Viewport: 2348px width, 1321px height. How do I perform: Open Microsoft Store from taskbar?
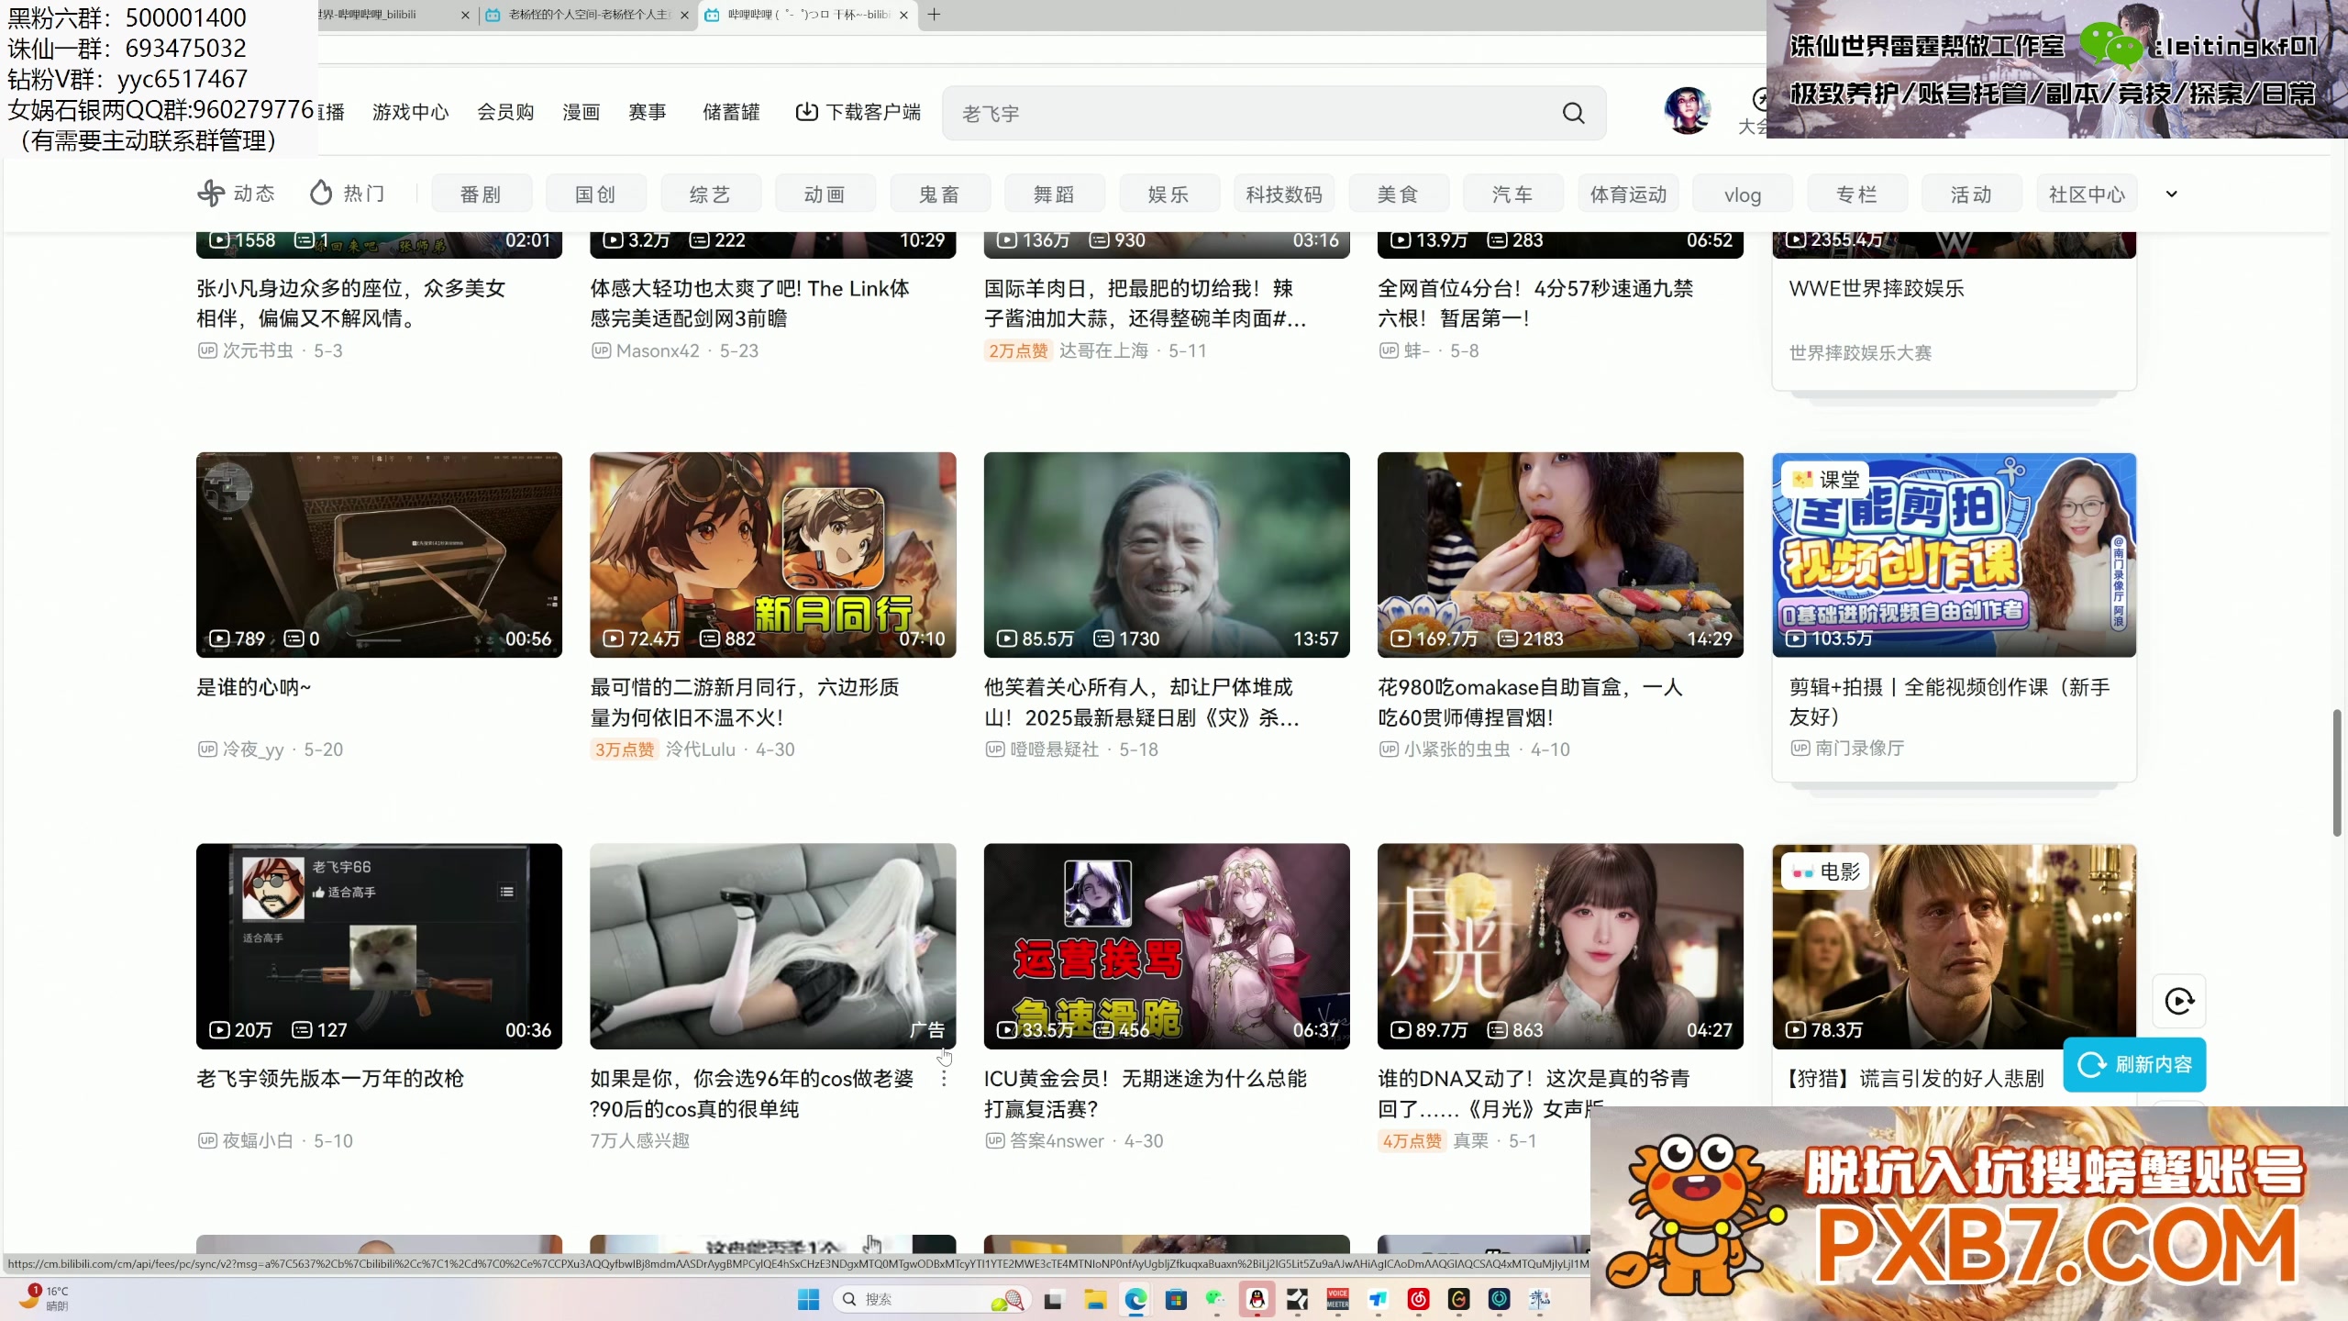point(1176,1299)
